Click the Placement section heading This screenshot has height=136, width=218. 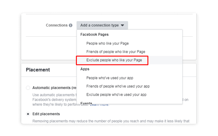click(38, 70)
